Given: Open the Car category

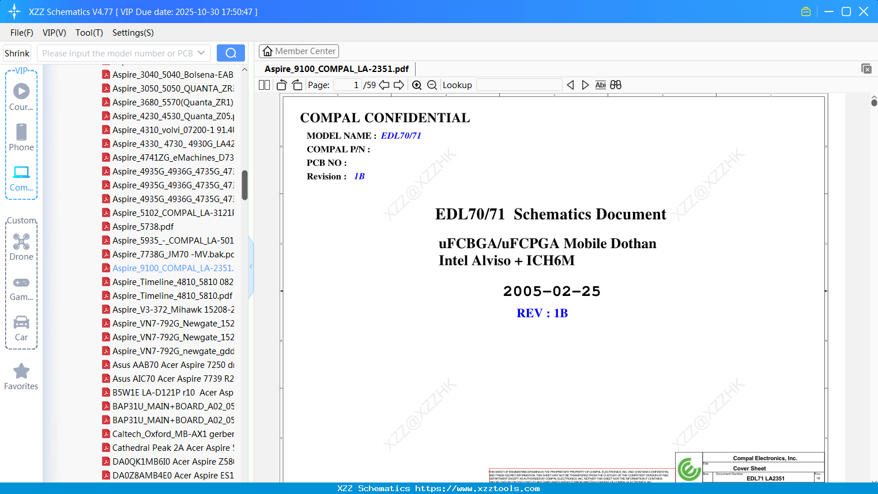Looking at the screenshot, I should click(21, 328).
